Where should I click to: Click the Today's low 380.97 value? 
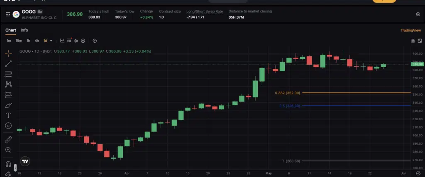tap(121, 17)
